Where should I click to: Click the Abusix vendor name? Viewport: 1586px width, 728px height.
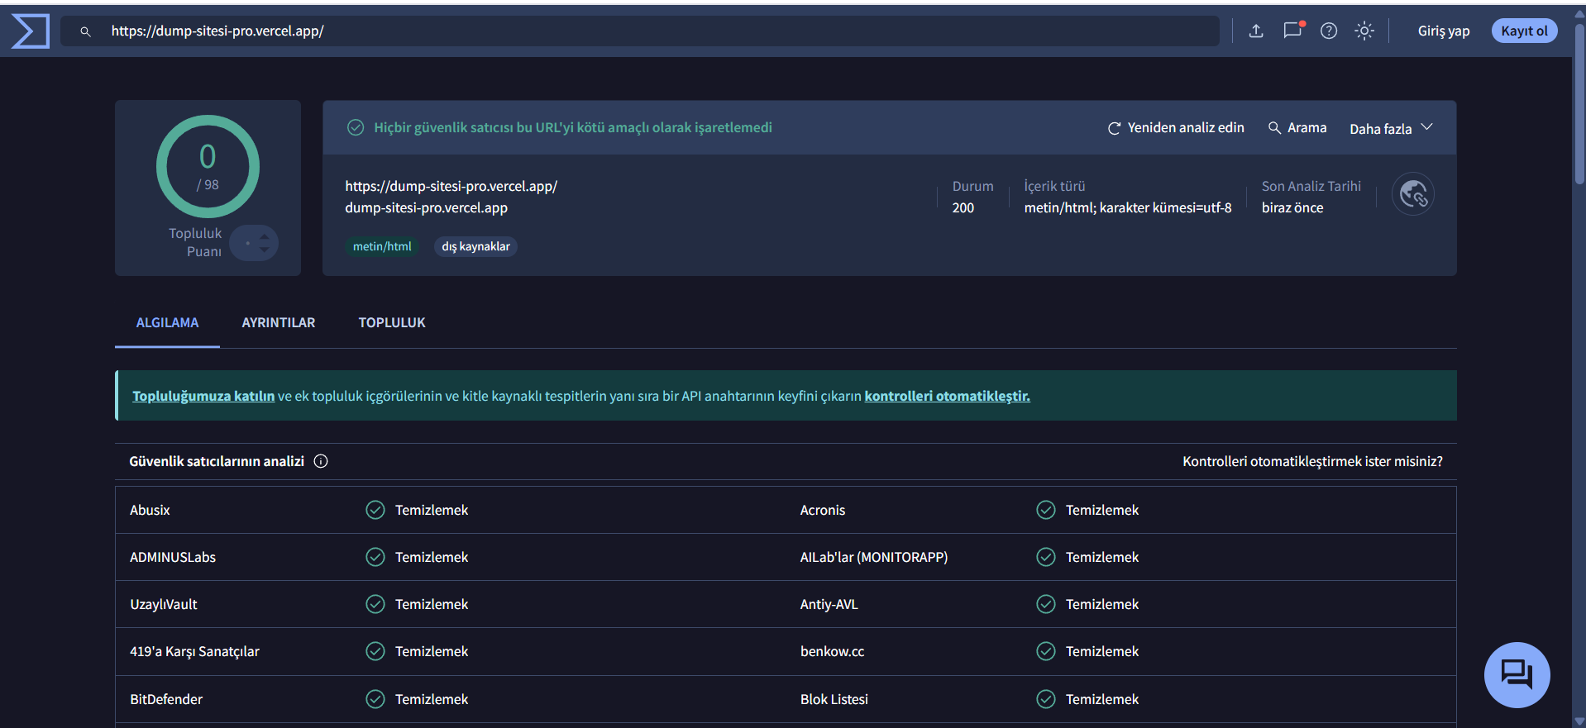click(150, 510)
